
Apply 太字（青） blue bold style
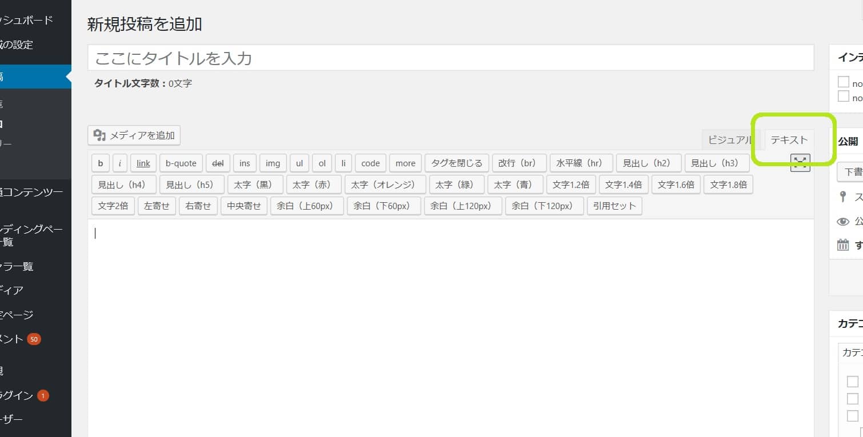point(515,185)
